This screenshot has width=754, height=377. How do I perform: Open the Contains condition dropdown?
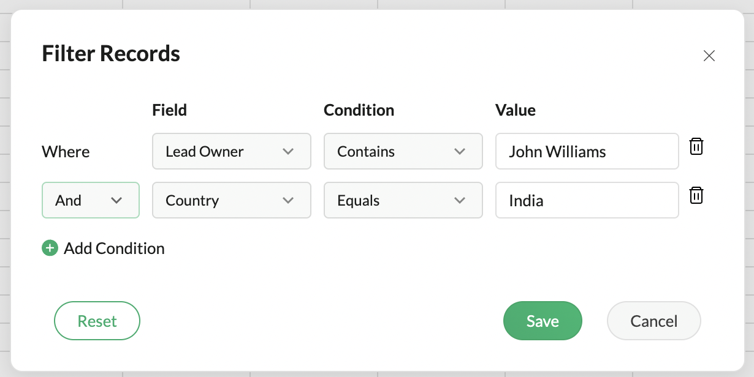tap(403, 151)
